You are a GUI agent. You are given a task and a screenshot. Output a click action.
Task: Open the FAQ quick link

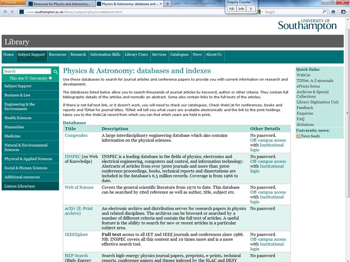tap(300, 119)
